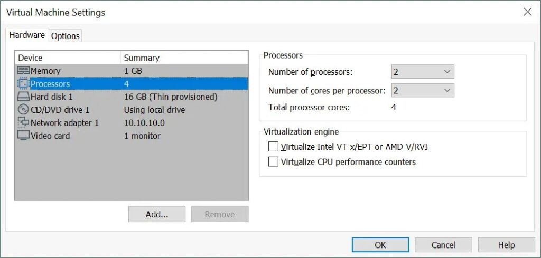Click the Network adapter 1 icon

[x=24, y=122]
